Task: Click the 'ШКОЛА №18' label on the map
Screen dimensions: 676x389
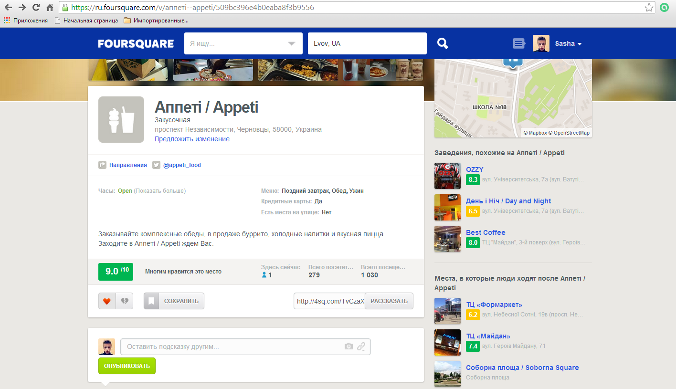Action: pos(489,107)
